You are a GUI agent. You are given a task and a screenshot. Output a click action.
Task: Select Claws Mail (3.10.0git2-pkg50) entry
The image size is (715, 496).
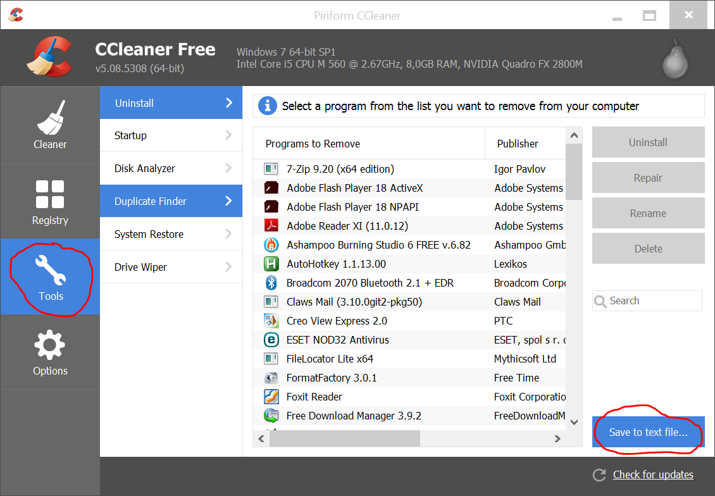click(x=409, y=302)
